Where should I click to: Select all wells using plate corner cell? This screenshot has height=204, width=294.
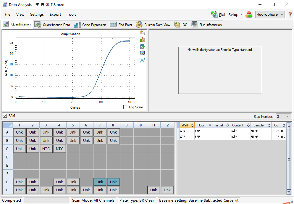[x=8, y=125]
